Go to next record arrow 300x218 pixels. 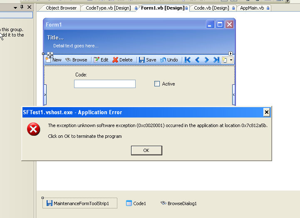[206, 60]
